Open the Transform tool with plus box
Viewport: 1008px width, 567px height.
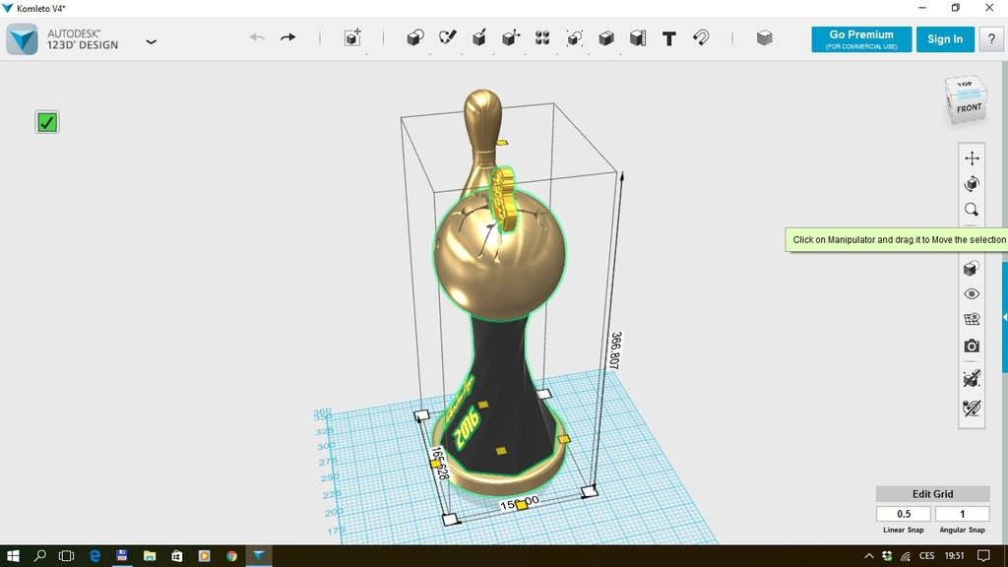click(x=352, y=38)
